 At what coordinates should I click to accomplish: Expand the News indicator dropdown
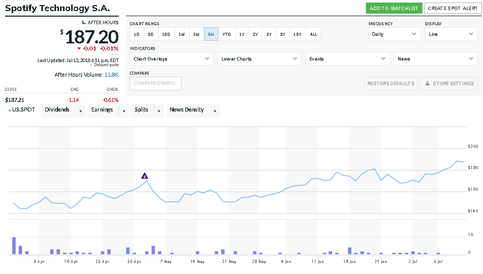[436, 59]
